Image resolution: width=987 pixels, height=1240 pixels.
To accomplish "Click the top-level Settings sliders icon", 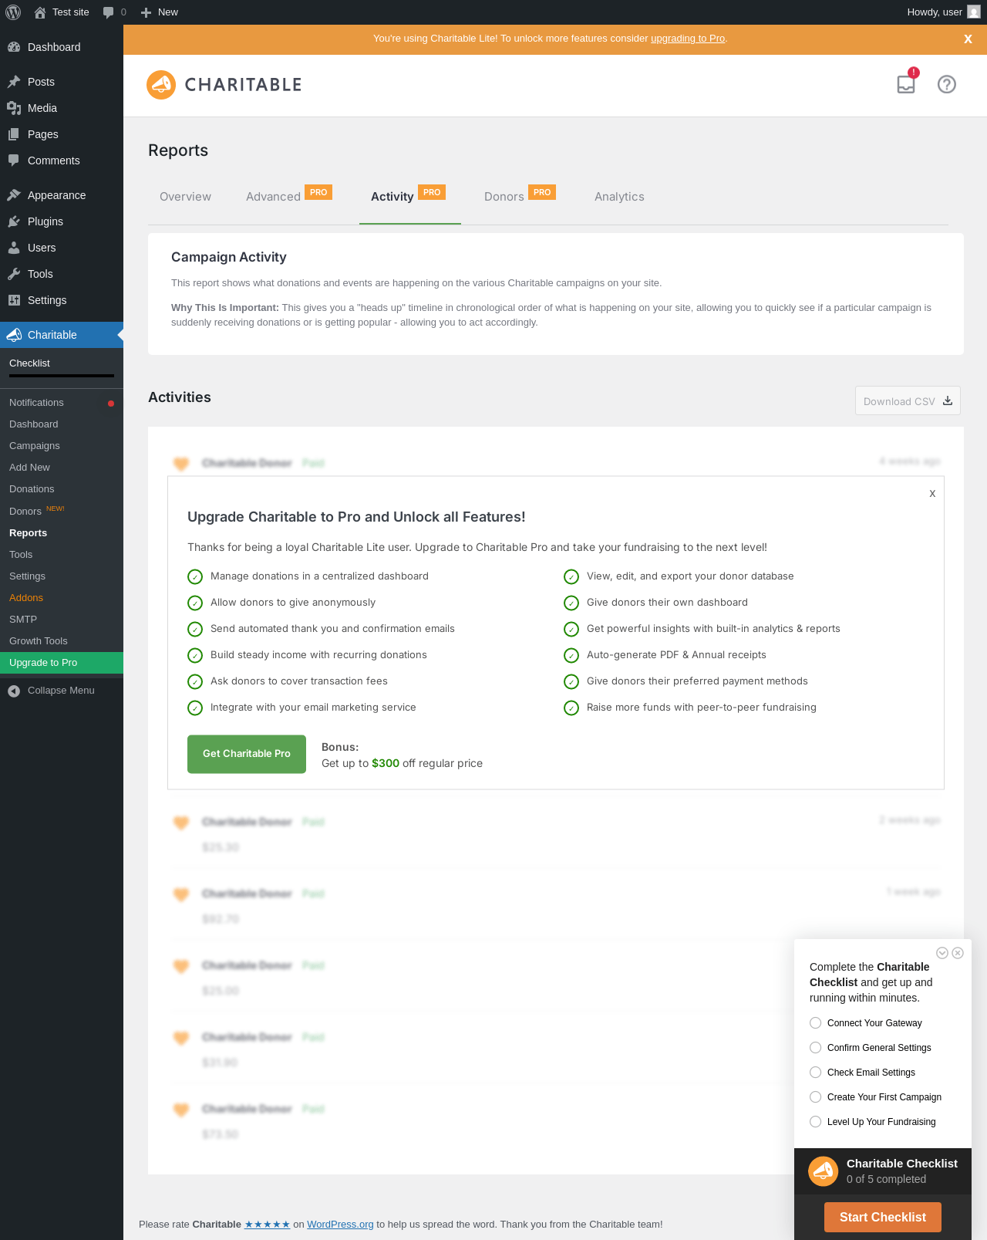I will point(14,300).
